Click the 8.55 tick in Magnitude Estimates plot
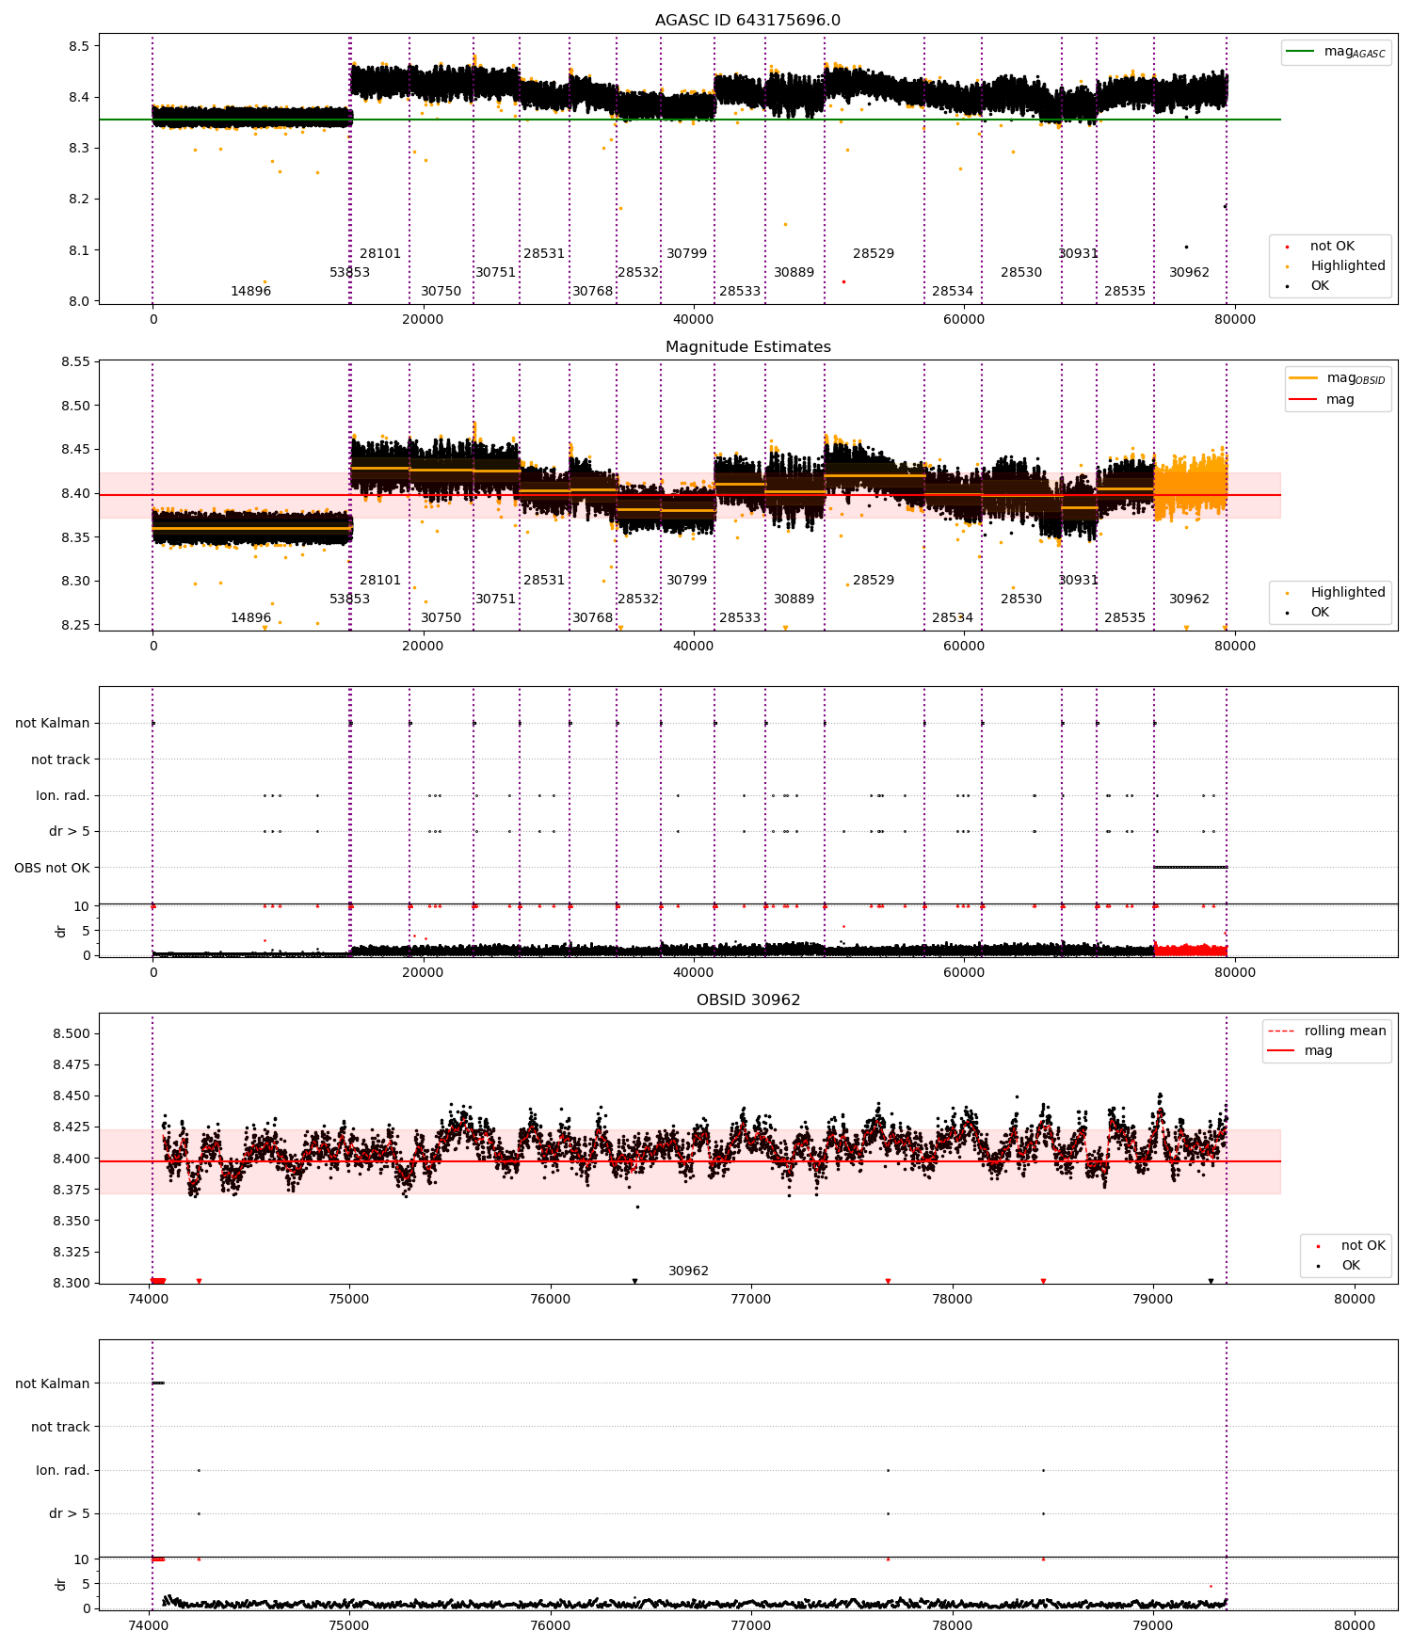Image resolution: width=1412 pixels, height=1647 pixels. pyautogui.click(x=75, y=362)
